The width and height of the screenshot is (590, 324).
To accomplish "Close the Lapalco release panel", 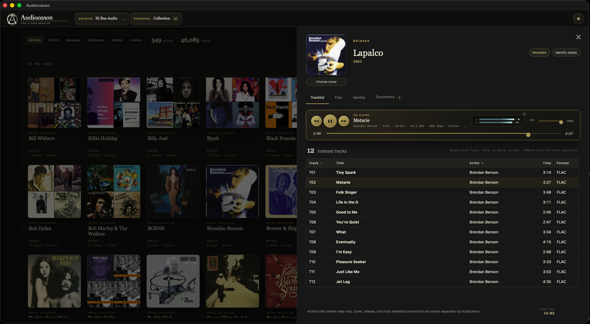I will click(578, 37).
